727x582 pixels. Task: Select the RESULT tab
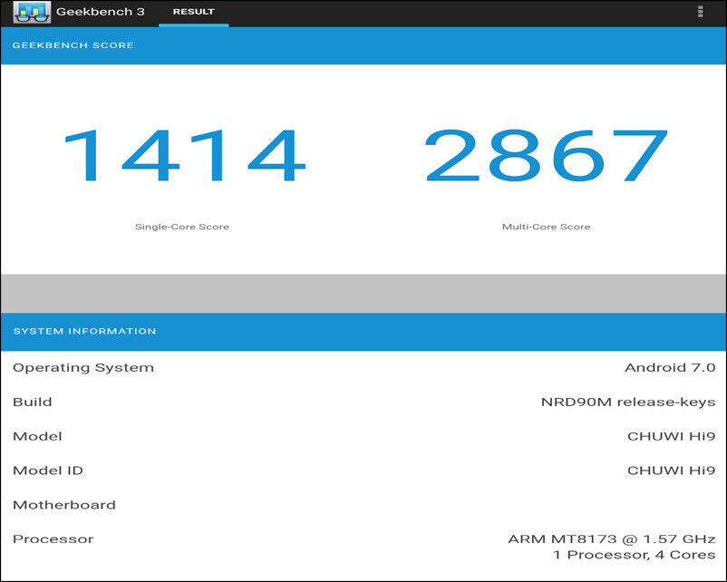[194, 12]
